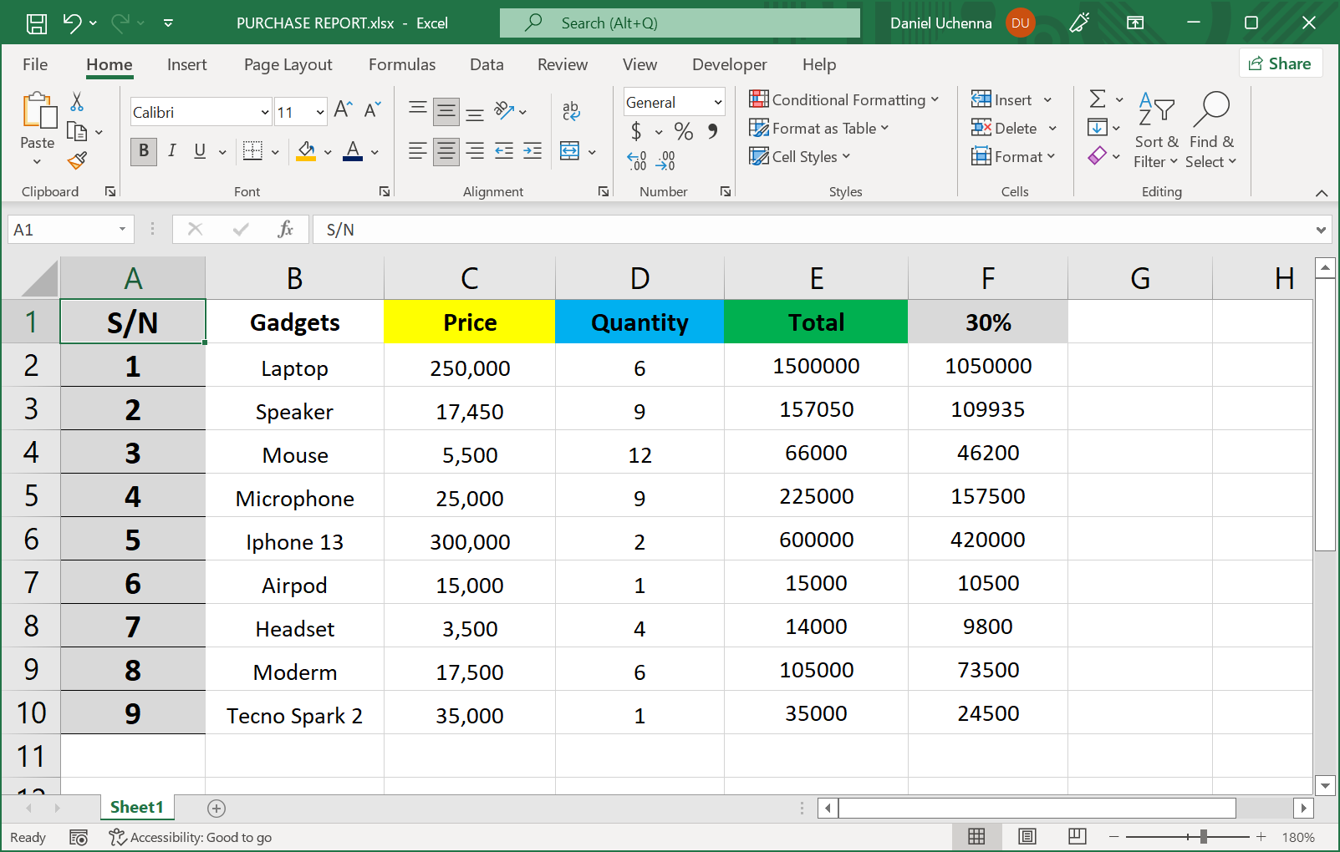Click the Share button
The width and height of the screenshot is (1340, 852).
(x=1280, y=63)
